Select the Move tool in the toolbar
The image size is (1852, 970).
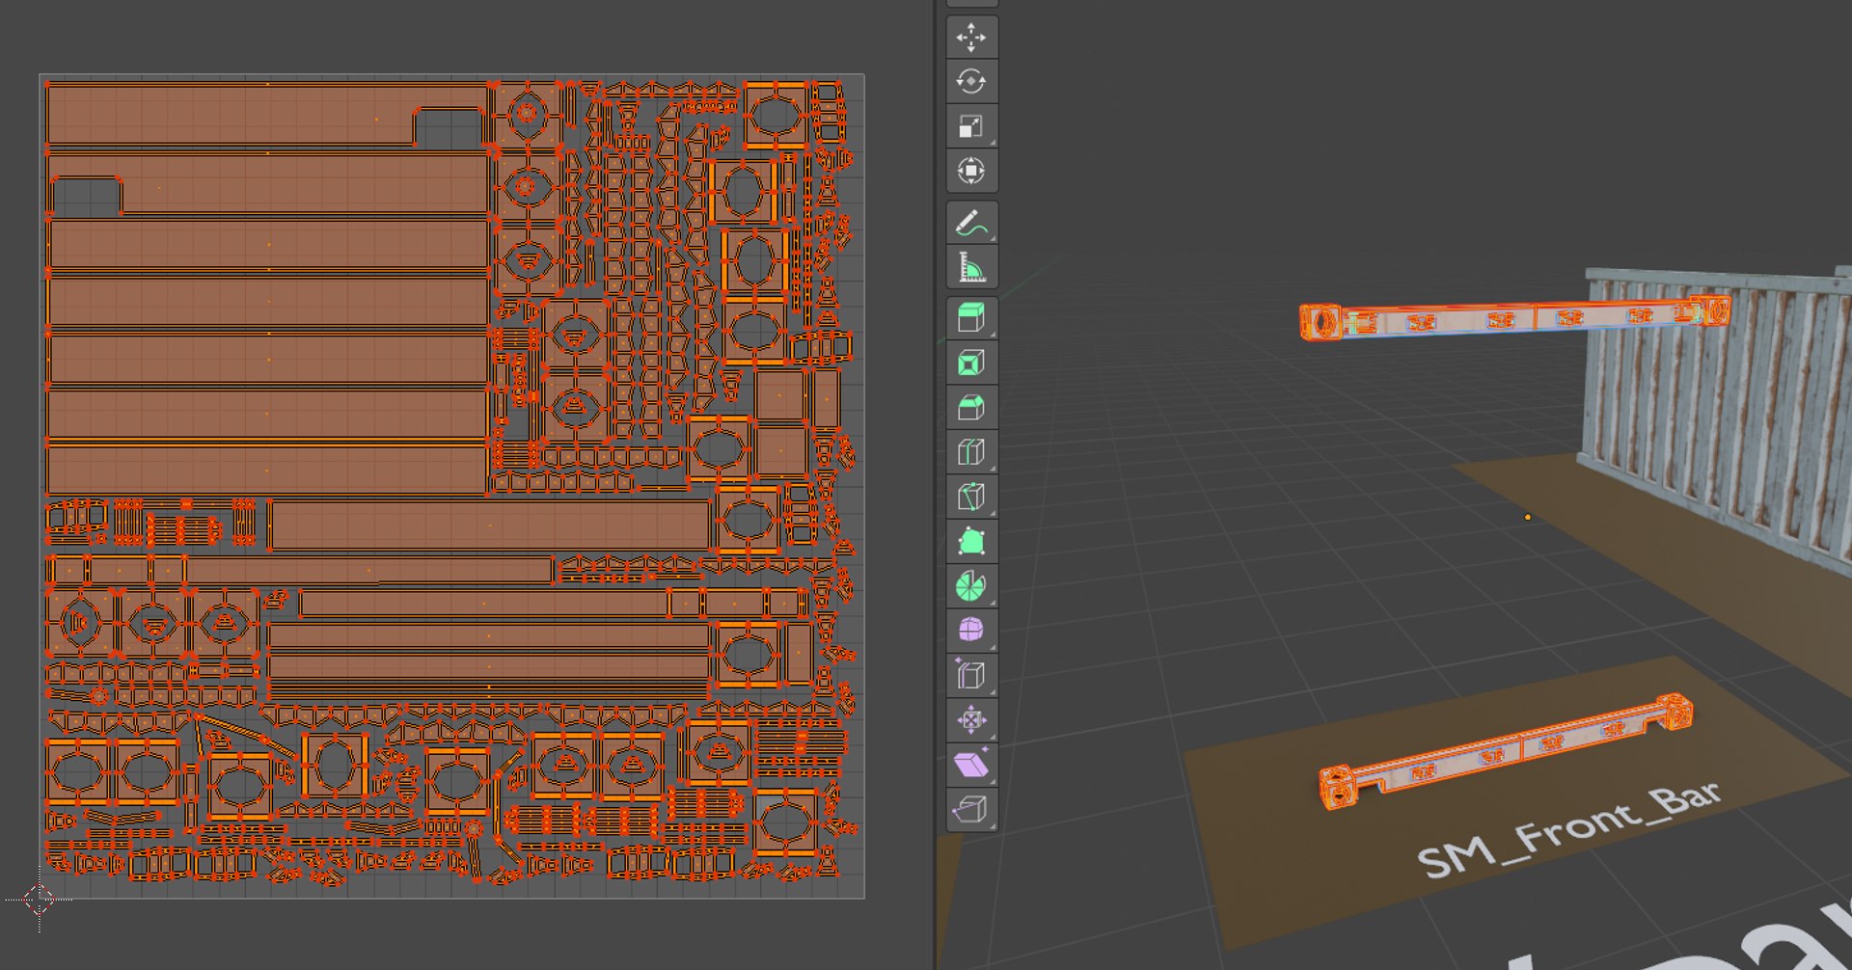(x=971, y=38)
